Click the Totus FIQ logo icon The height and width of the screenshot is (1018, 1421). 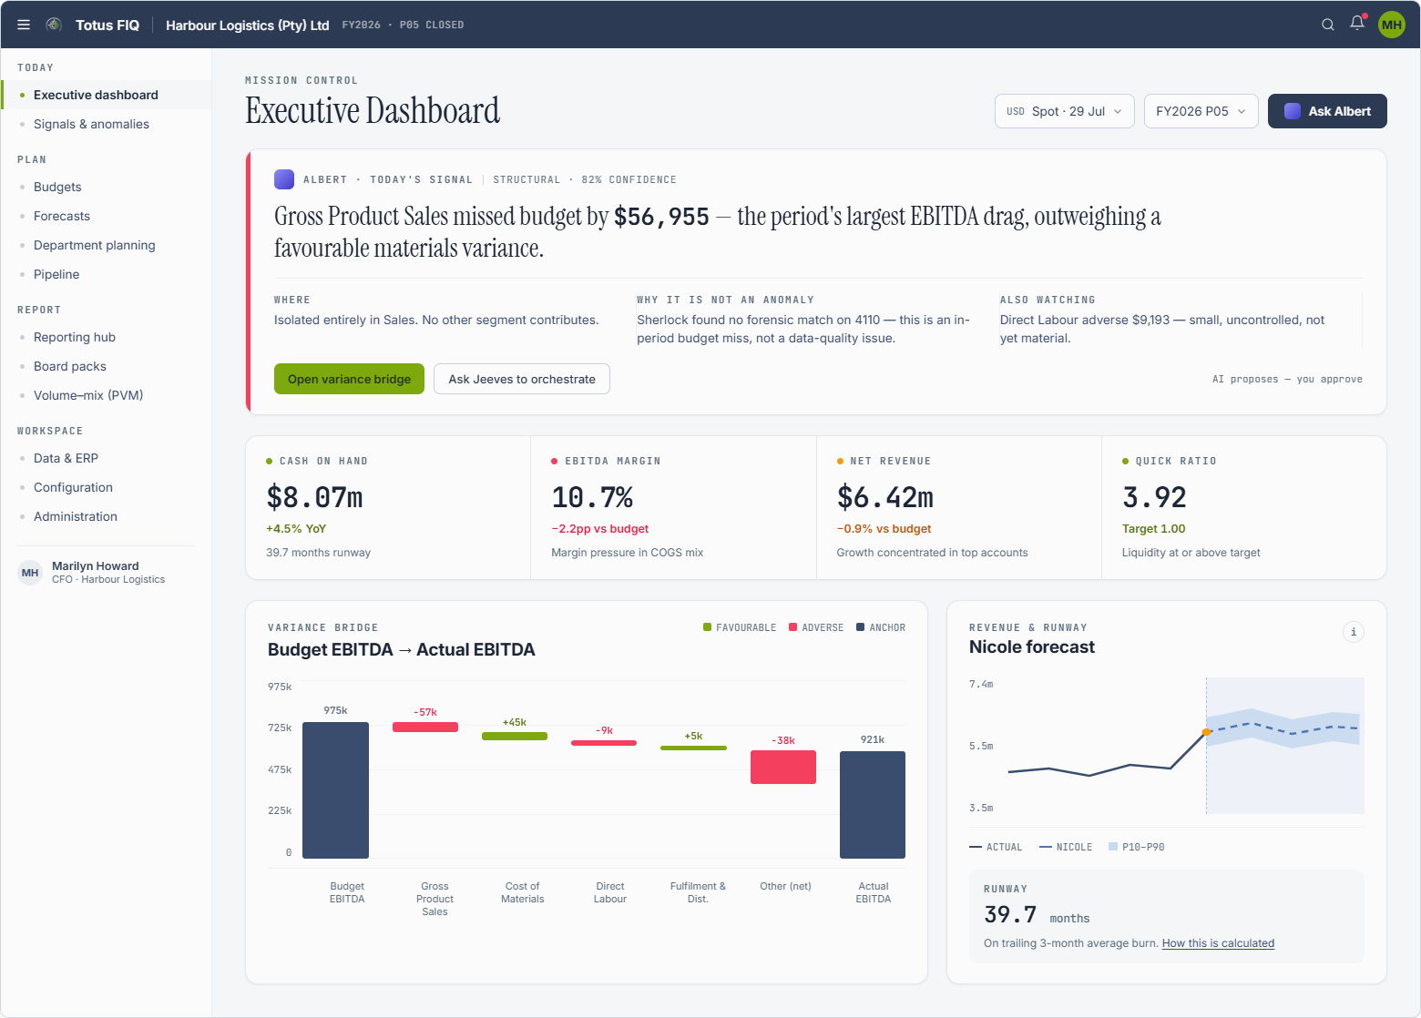[x=54, y=25]
